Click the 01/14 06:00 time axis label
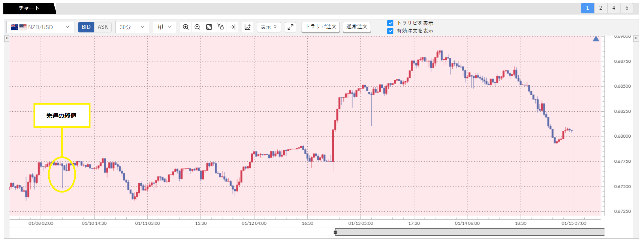The width and height of the screenshot is (643, 241). coord(467,223)
